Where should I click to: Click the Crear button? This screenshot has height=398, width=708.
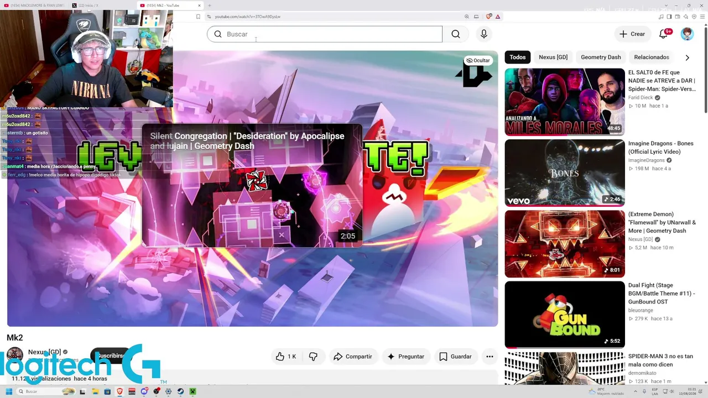coord(632,34)
